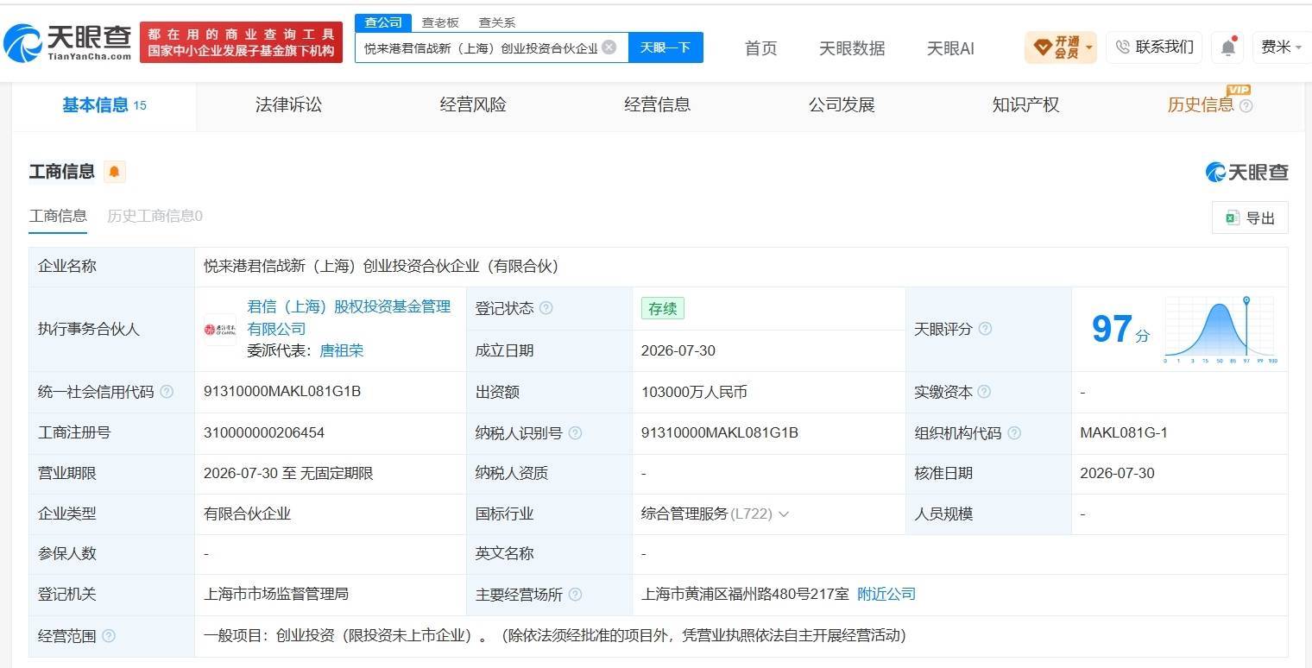Screen dimensions: 1312x668
Task: Click the help icon beside 纳税人识别号
Action: click(x=575, y=433)
